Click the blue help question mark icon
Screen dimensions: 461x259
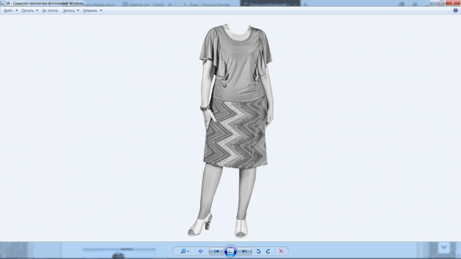[455, 11]
